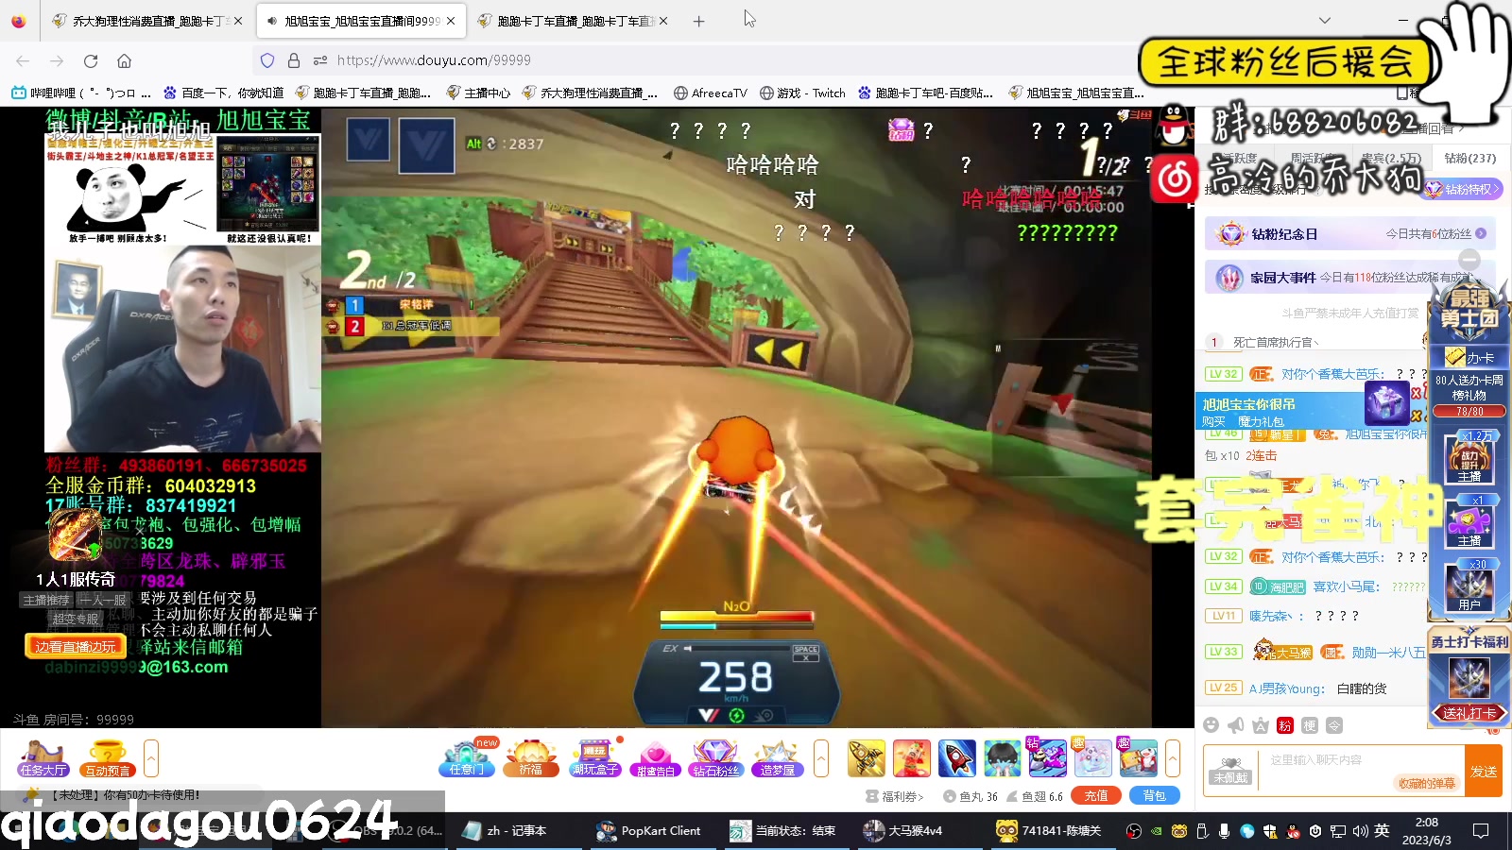This screenshot has height=850, width=1512.
Task: Send the black-haired character gift
Action: [x=1002, y=758]
